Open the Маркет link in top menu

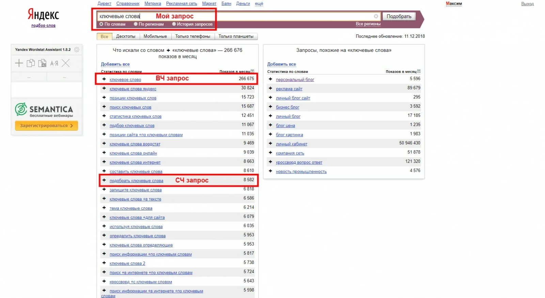(209, 3)
